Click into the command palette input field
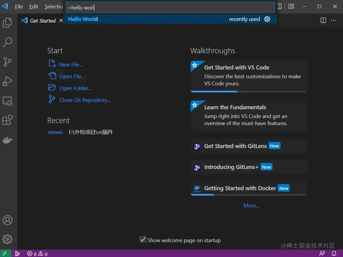The image size is (343, 257). click(x=170, y=7)
